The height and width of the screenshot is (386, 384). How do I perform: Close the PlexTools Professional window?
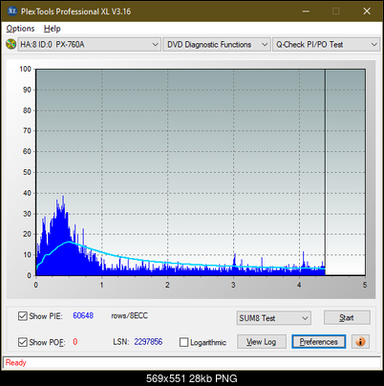(x=367, y=11)
